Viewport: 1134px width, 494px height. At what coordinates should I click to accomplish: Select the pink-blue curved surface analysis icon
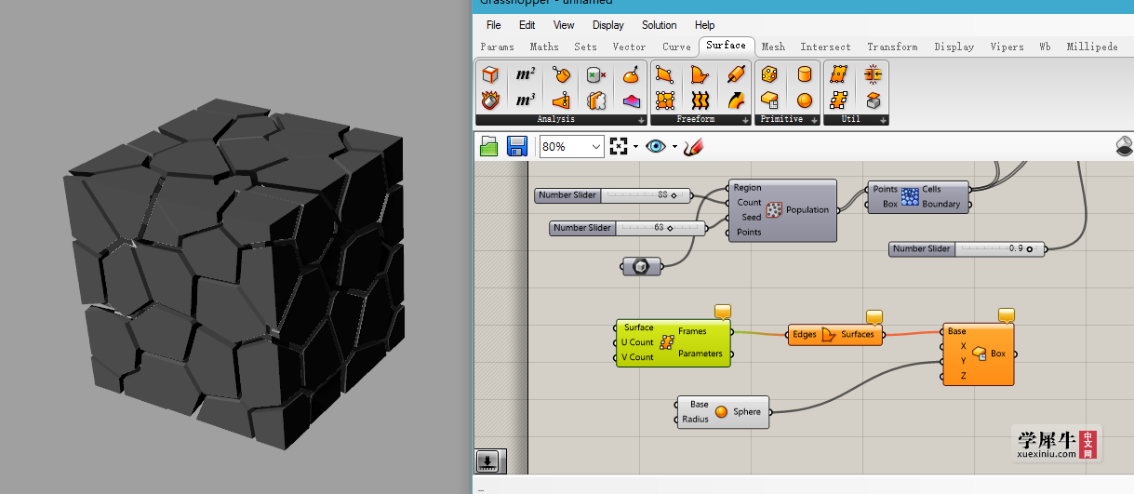pos(632,100)
